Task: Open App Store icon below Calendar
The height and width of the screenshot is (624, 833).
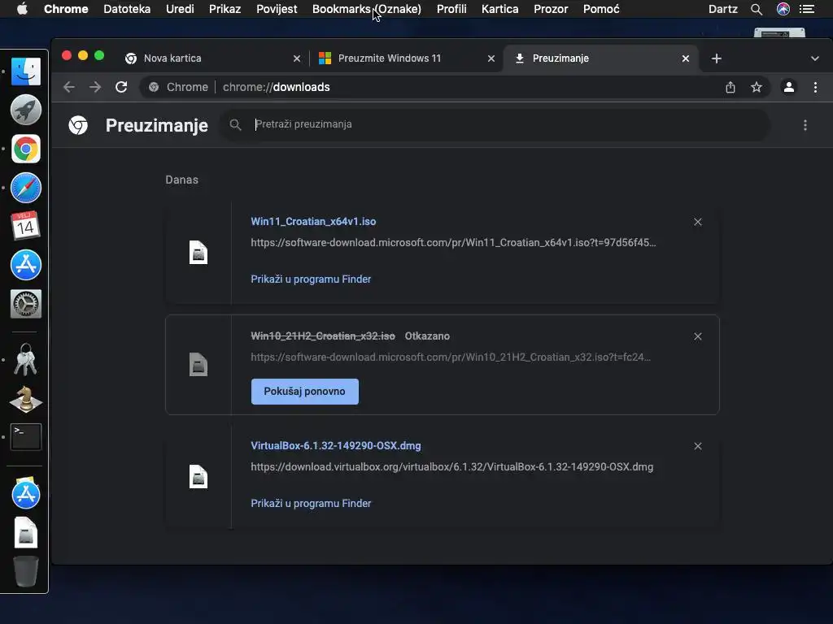Action: point(25,265)
